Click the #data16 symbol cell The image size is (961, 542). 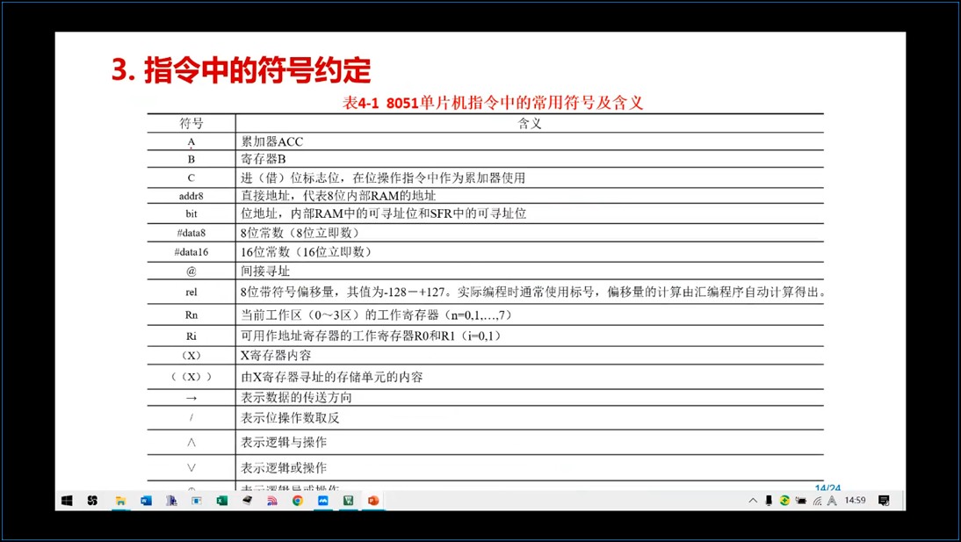(191, 251)
